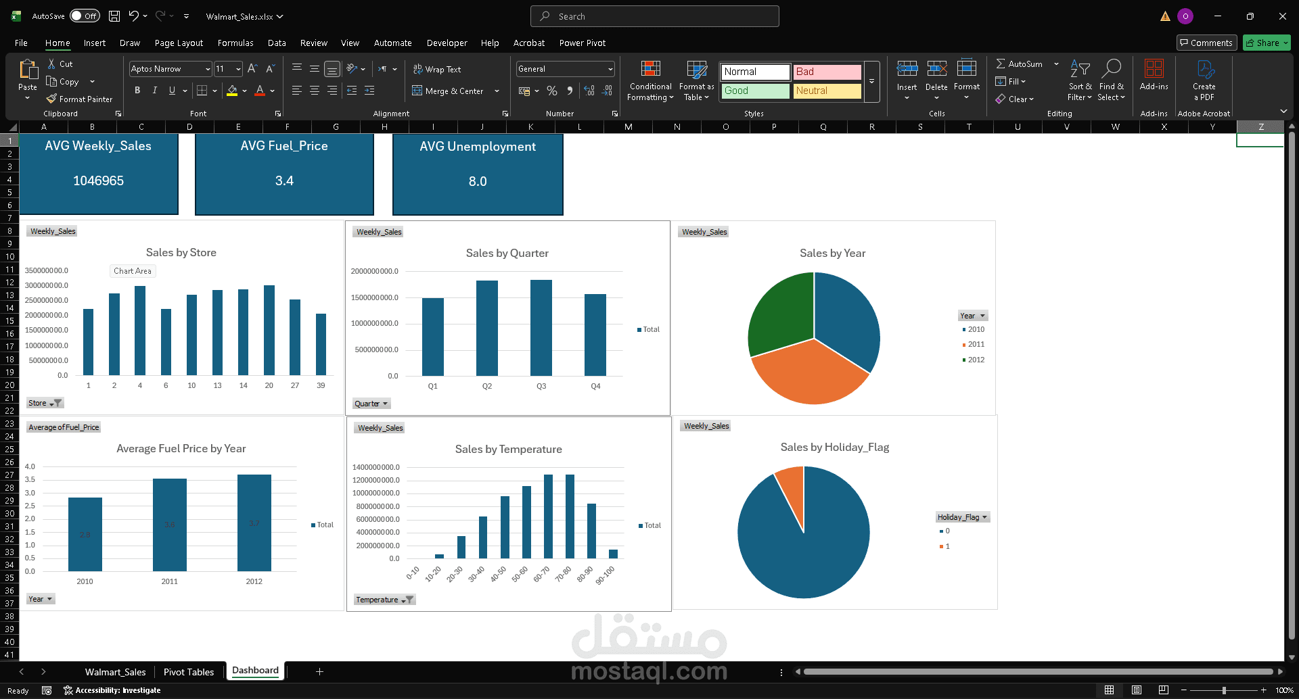The height and width of the screenshot is (699, 1299).
Task: Click Merge & Center button
Action: click(x=448, y=91)
